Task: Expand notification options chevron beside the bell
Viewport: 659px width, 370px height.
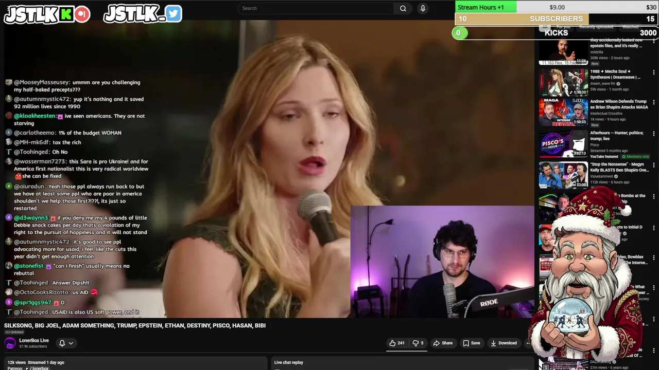Action: coord(71,343)
